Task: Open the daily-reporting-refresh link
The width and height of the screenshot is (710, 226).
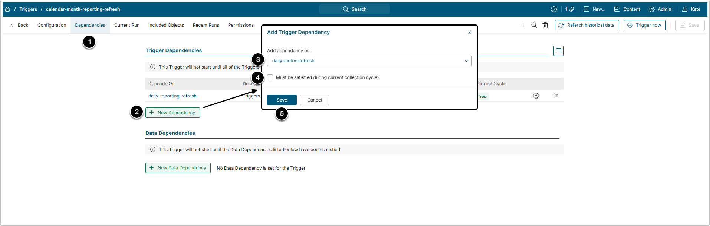Action: click(x=172, y=96)
